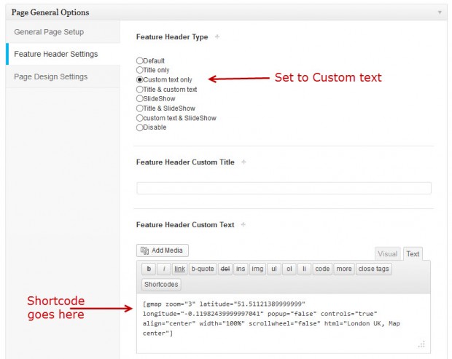Click the italic 'i' editor button
452x359 pixels.
tap(164, 269)
